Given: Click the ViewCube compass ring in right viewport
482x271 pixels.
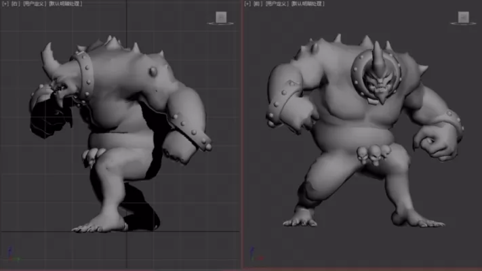Looking at the screenshot, I should pyautogui.click(x=463, y=24).
